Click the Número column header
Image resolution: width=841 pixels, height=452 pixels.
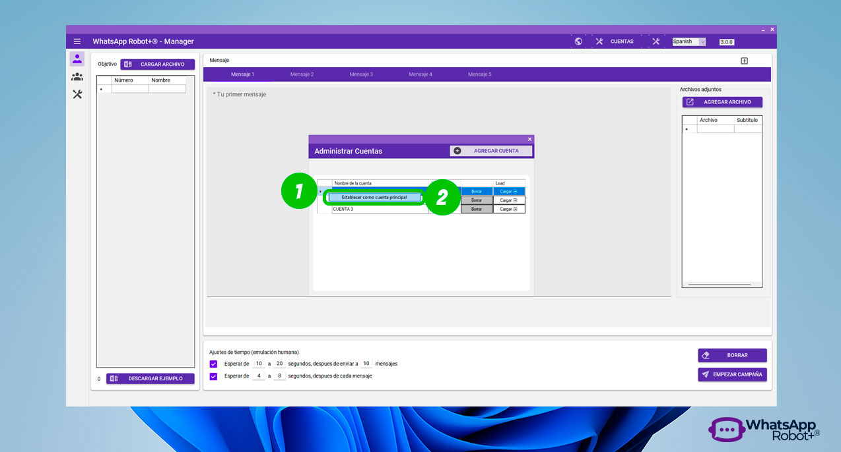click(130, 80)
